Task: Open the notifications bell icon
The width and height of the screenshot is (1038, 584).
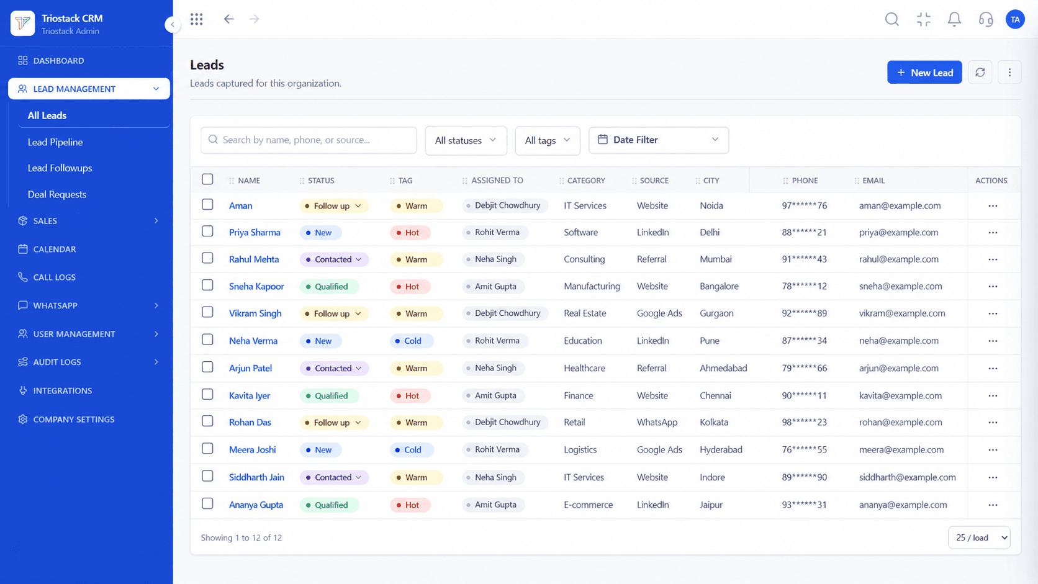Action: [954, 19]
